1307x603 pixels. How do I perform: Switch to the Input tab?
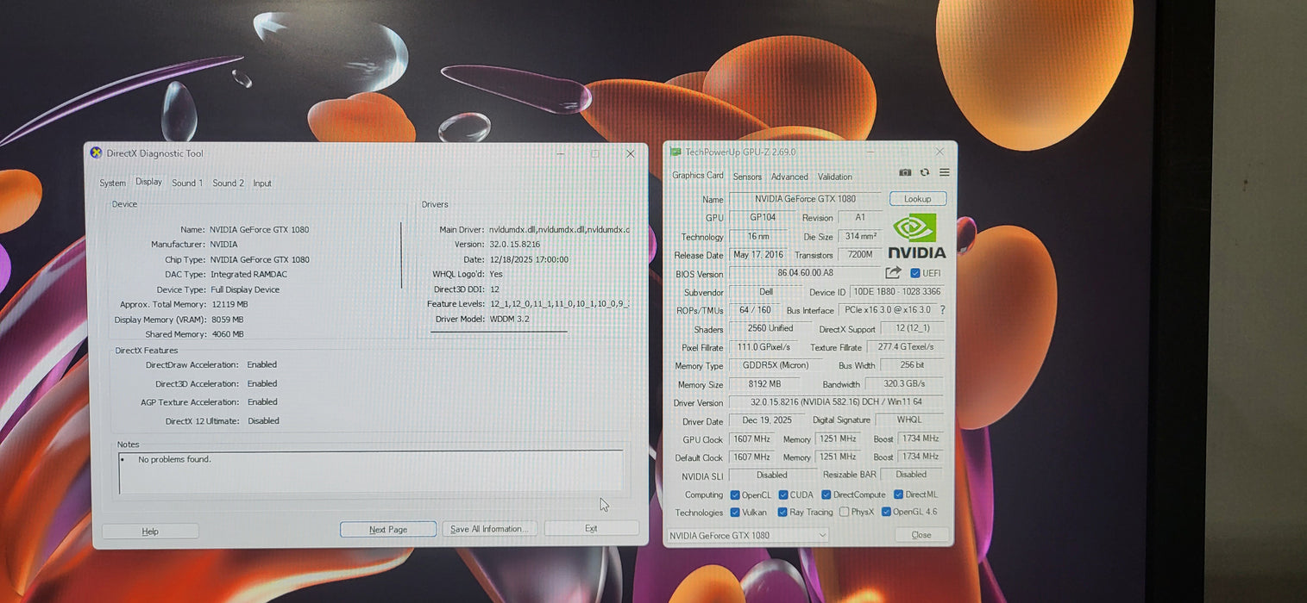click(262, 183)
